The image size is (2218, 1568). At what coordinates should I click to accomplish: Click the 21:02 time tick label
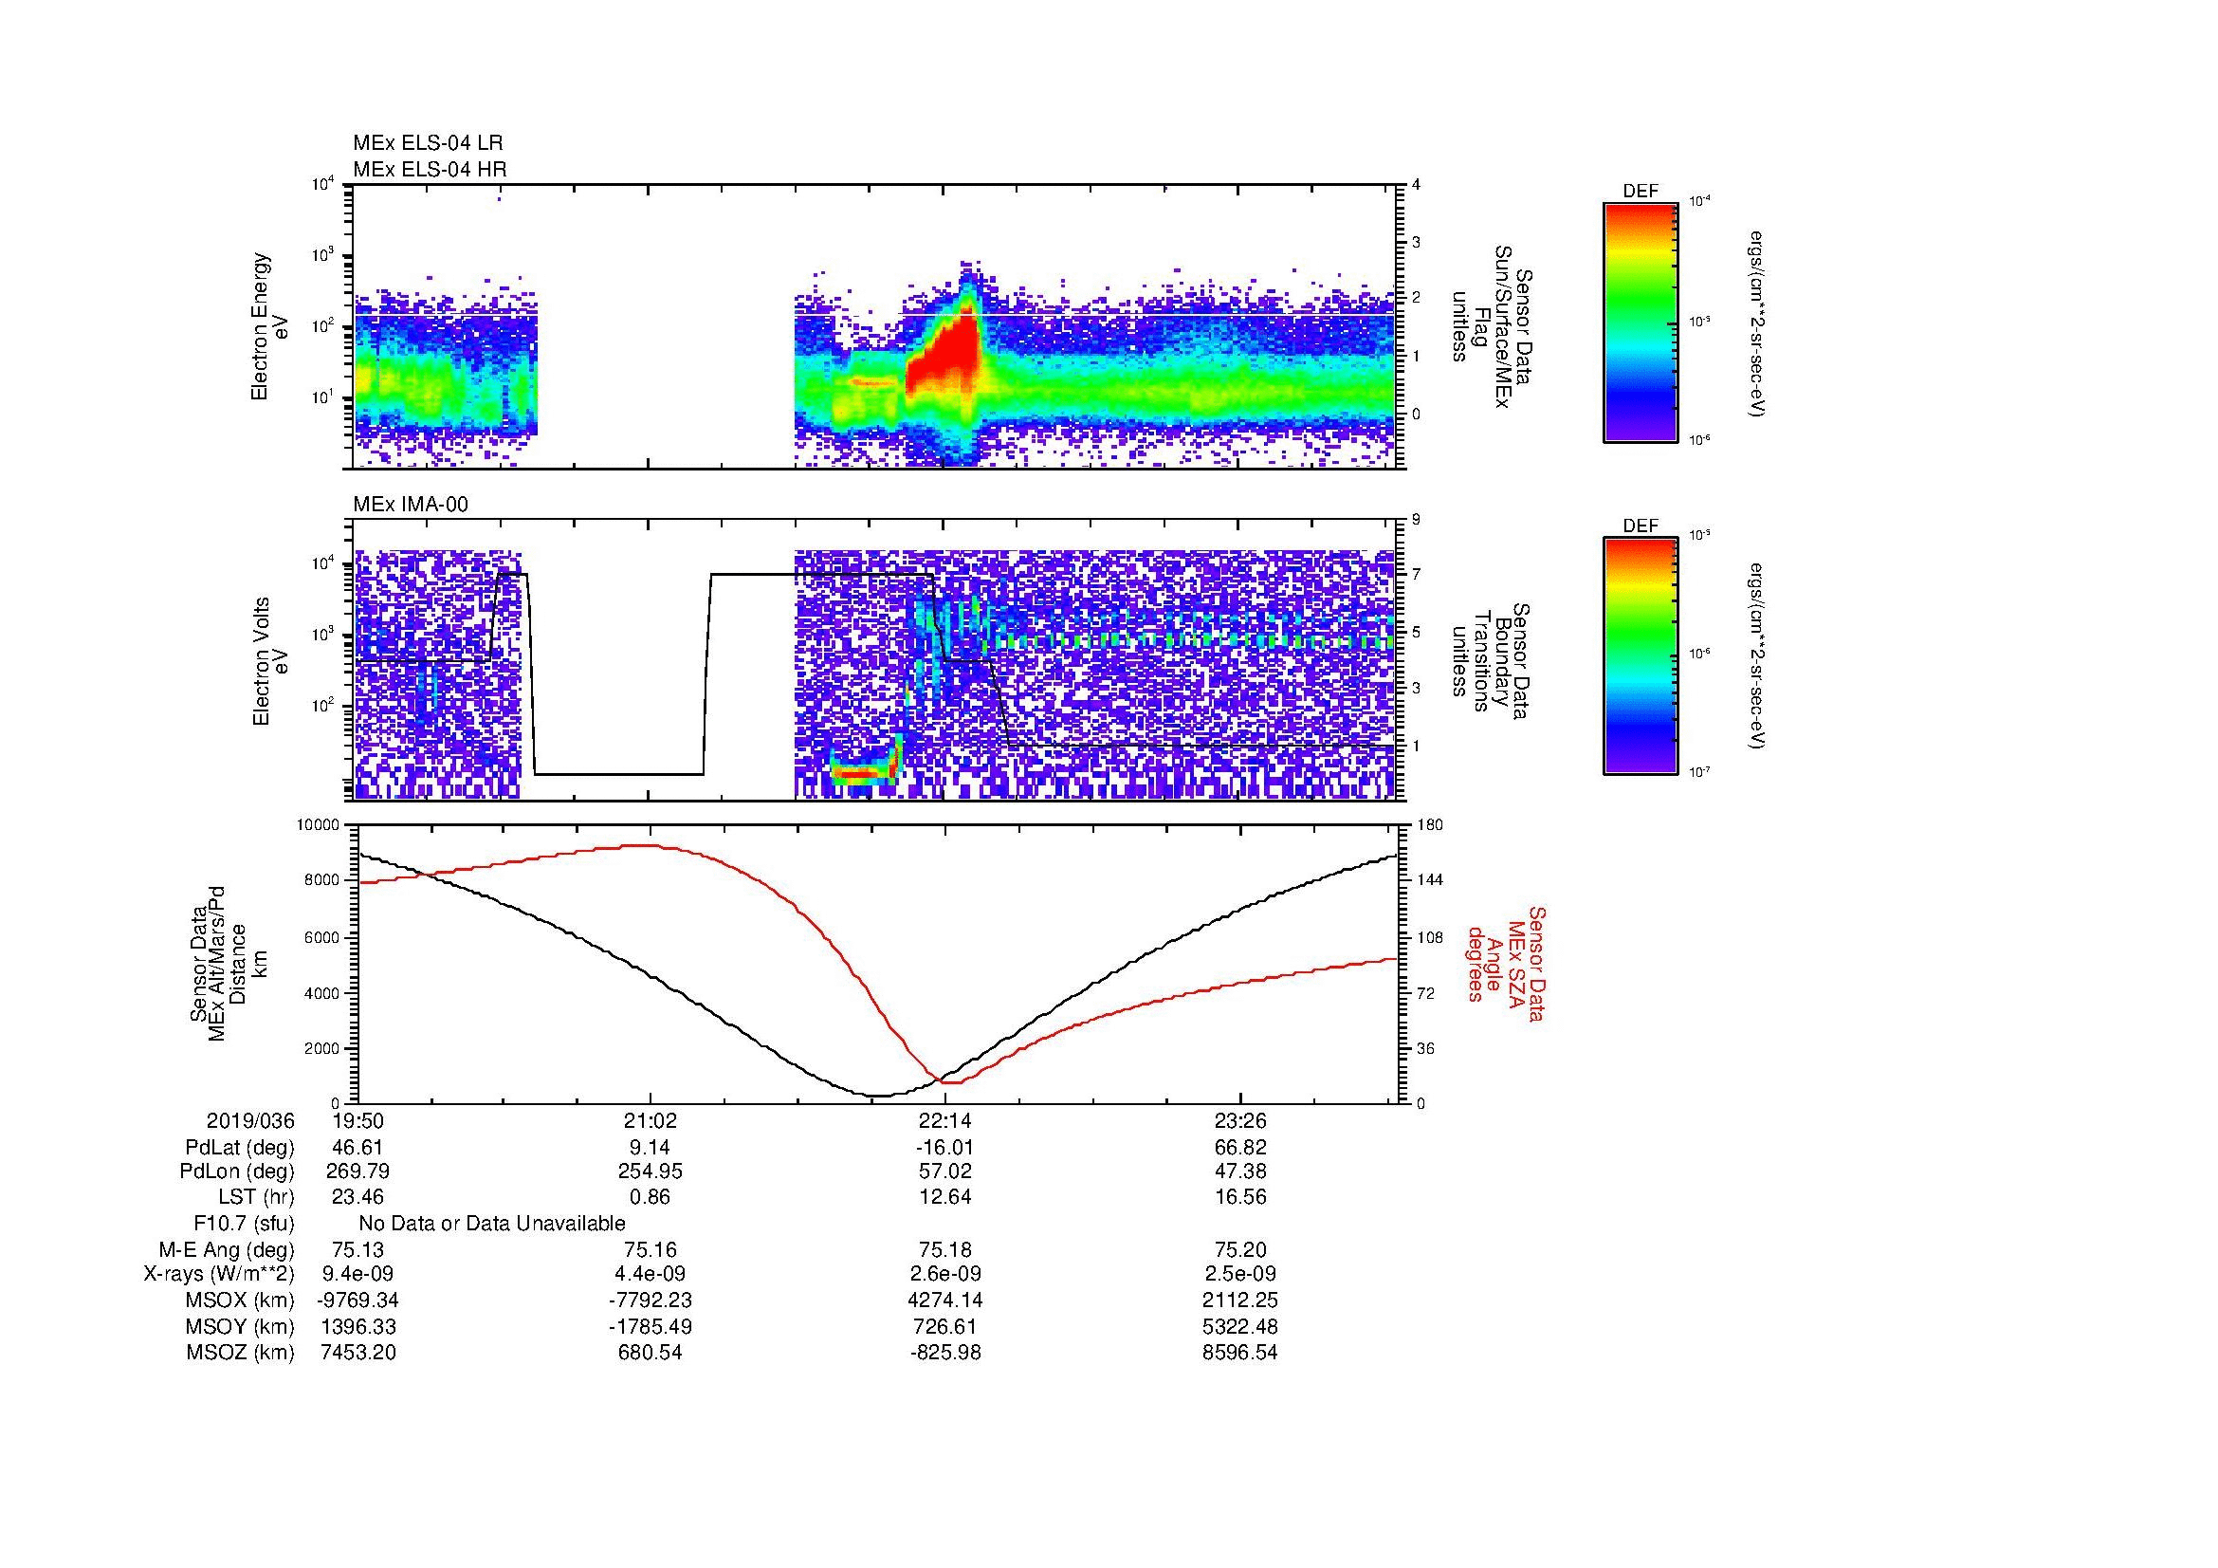651,1120
